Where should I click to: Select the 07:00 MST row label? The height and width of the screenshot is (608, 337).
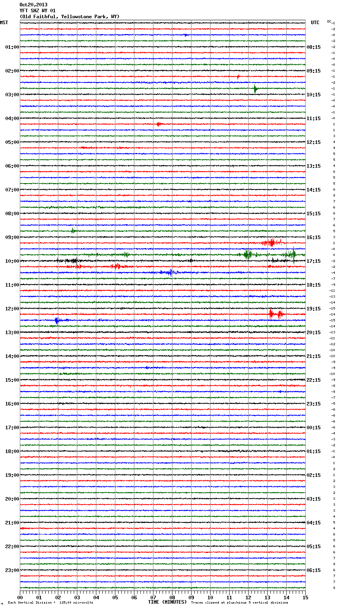(12, 190)
